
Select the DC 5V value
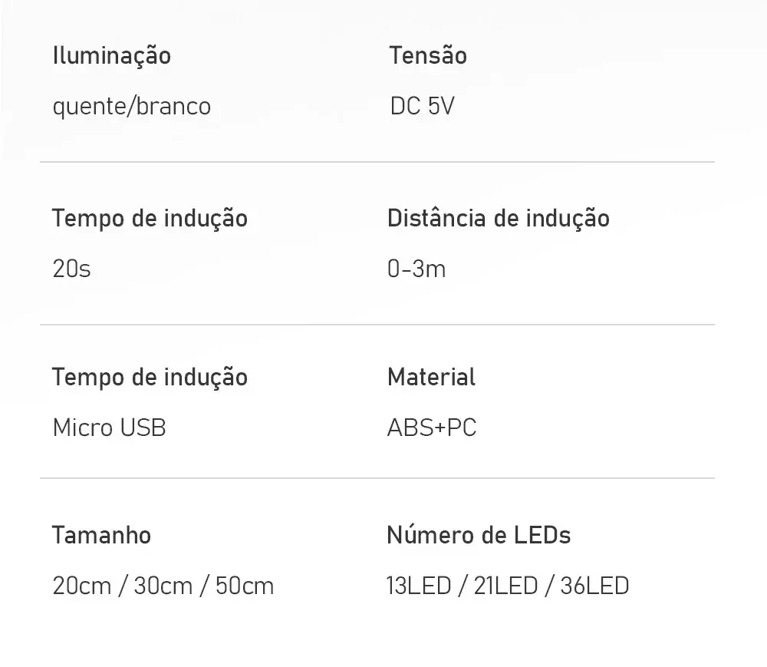click(x=422, y=106)
